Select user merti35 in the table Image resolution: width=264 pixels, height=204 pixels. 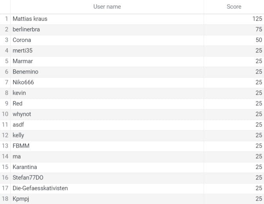point(23,51)
